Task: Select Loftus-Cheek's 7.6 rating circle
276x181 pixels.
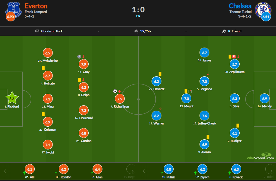Action: click(205, 116)
